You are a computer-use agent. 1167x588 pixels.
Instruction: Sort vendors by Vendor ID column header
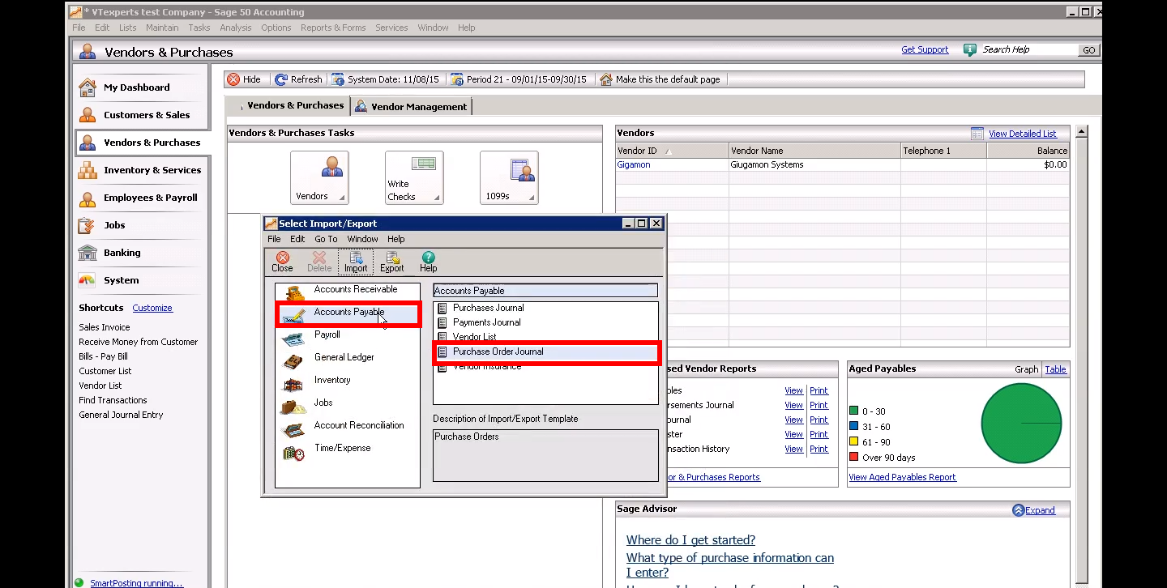(x=672, y=151)
